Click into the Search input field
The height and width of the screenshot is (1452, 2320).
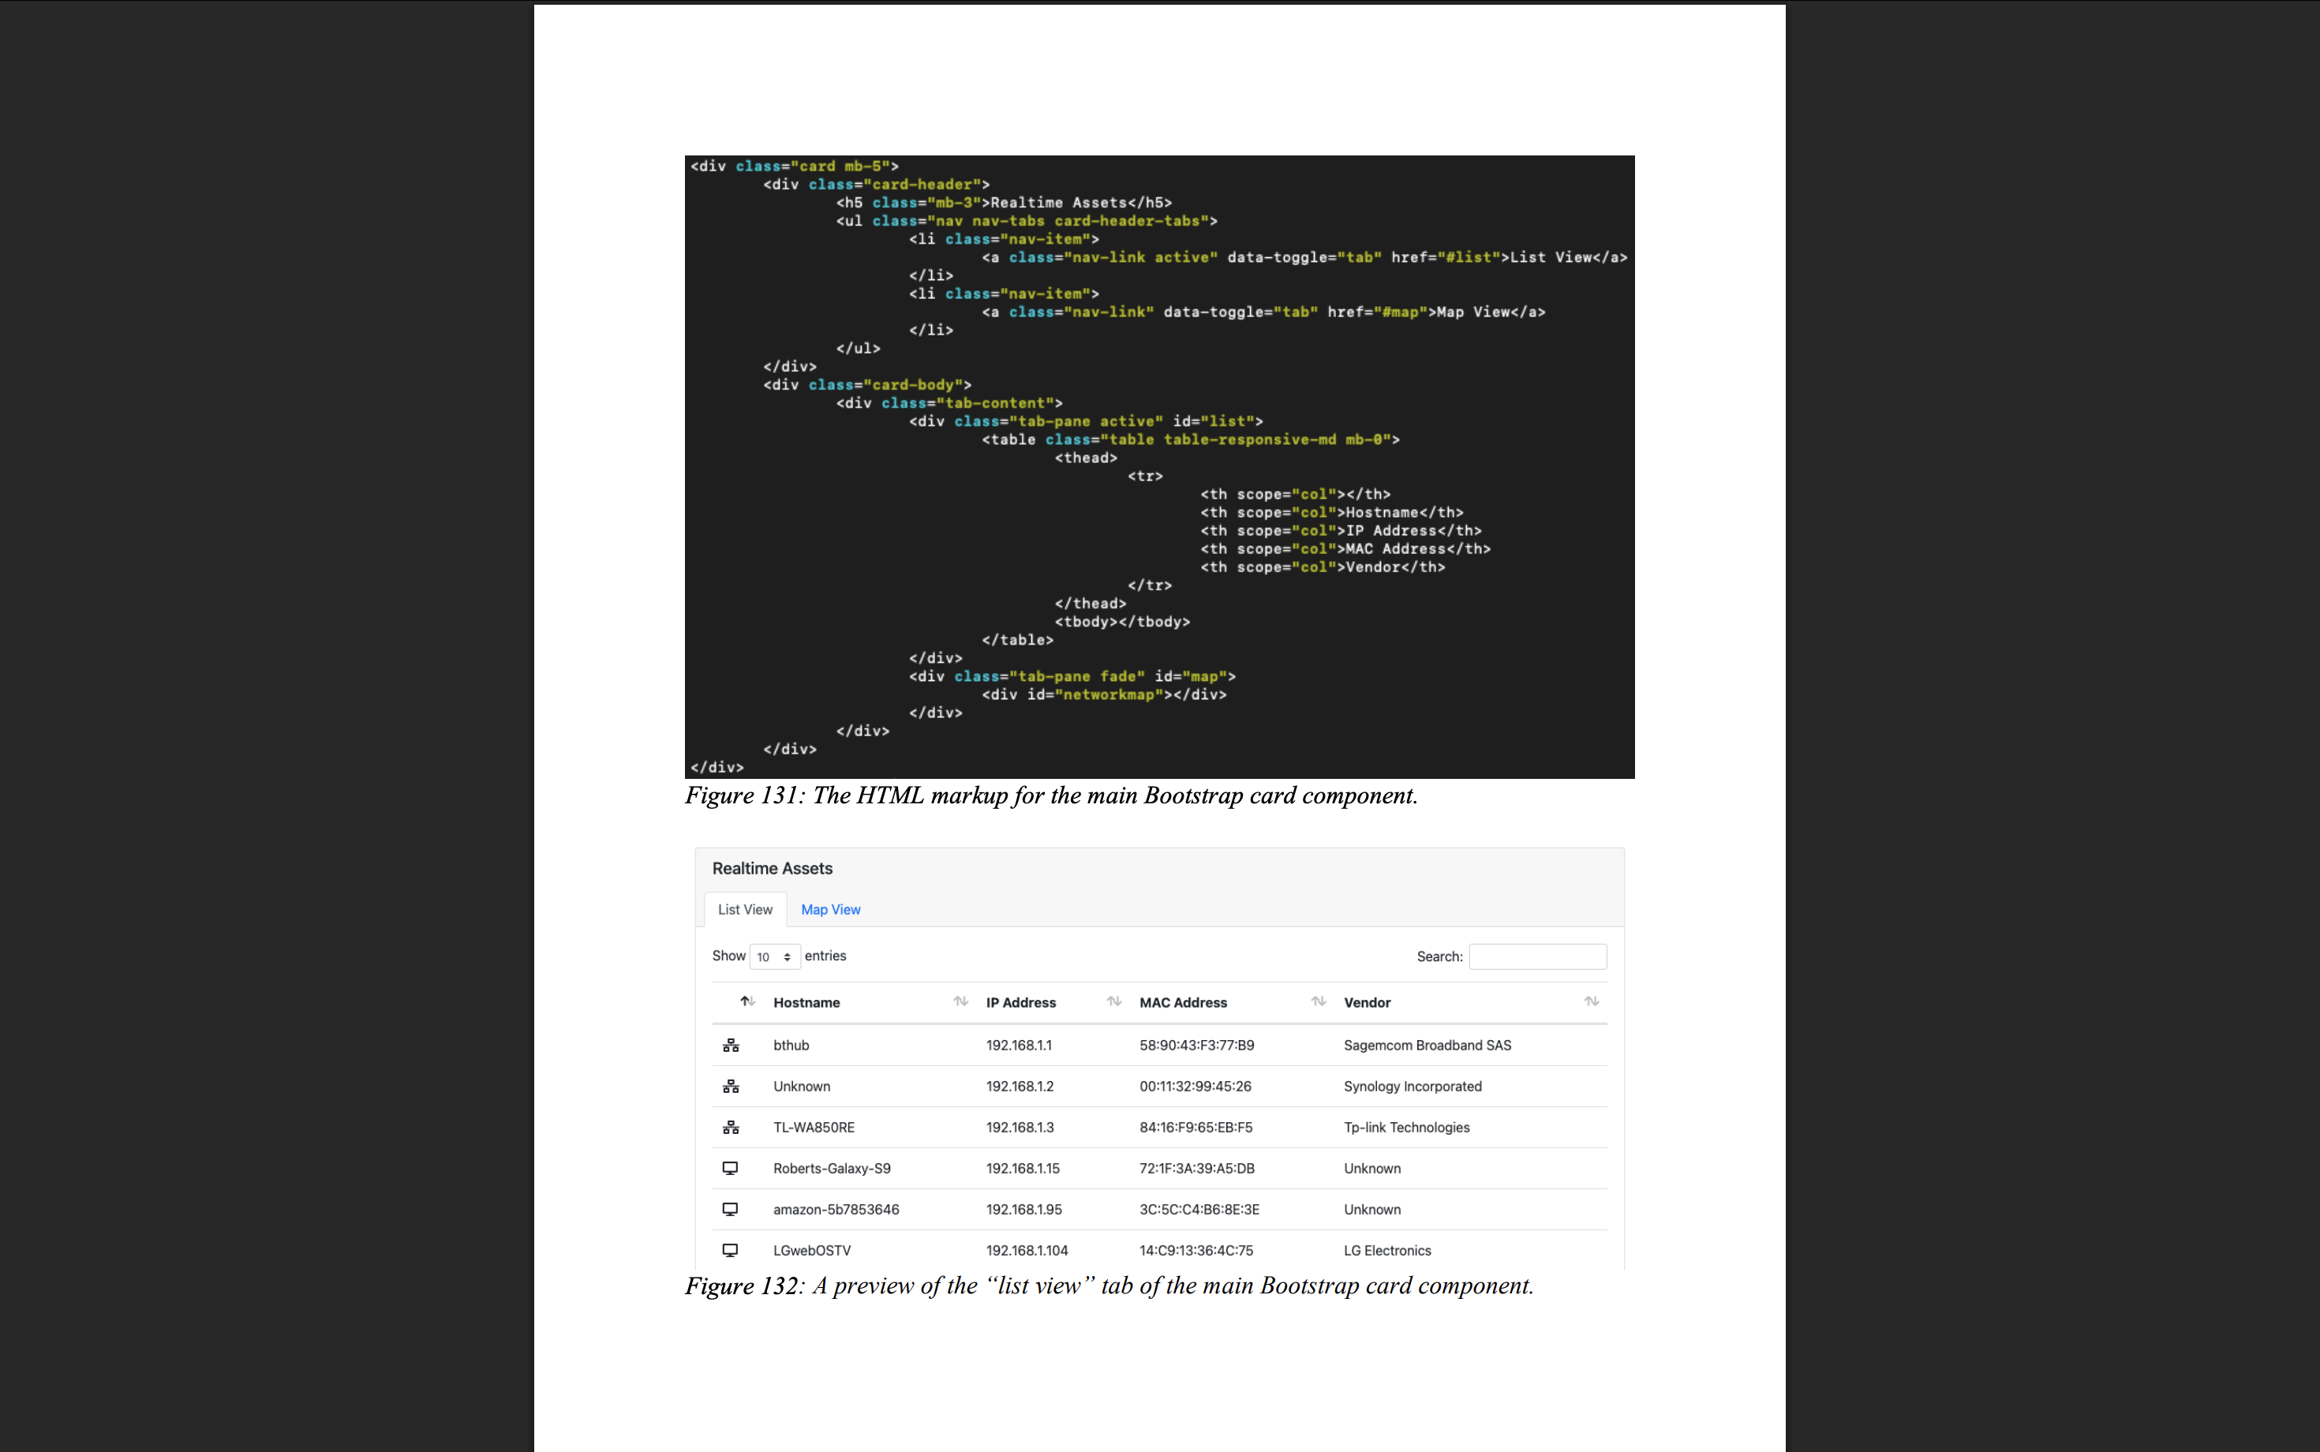(x=1537, y=956)
